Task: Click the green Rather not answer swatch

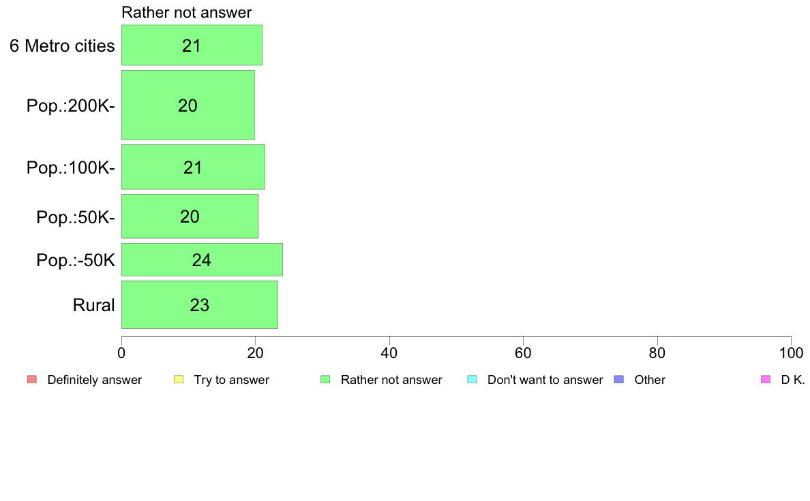Action: [325, 379]
